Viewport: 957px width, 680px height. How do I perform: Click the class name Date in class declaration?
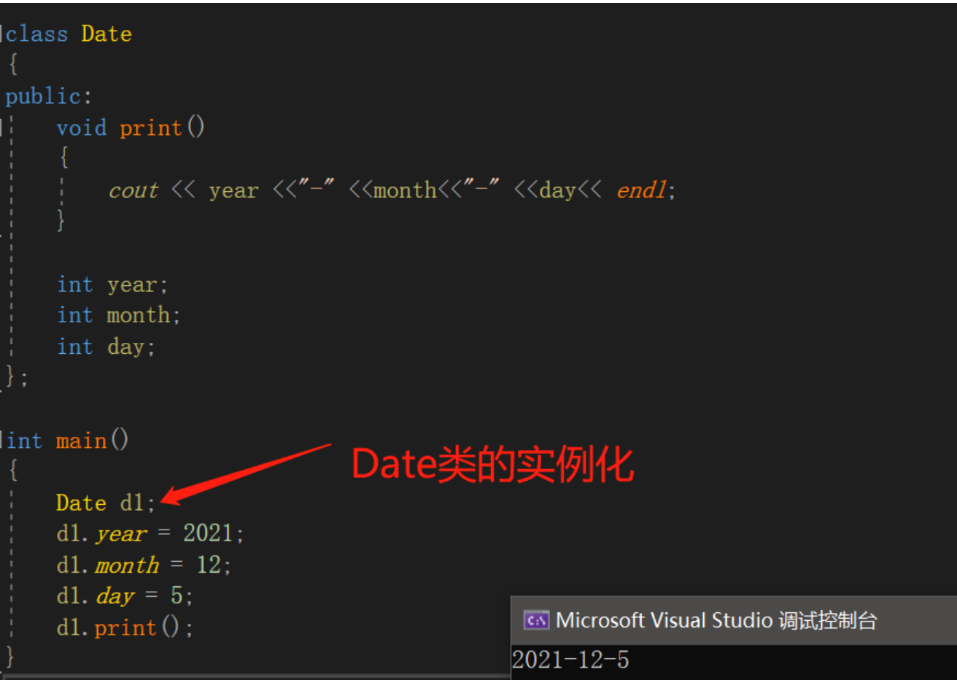click(x=106, y=34)
